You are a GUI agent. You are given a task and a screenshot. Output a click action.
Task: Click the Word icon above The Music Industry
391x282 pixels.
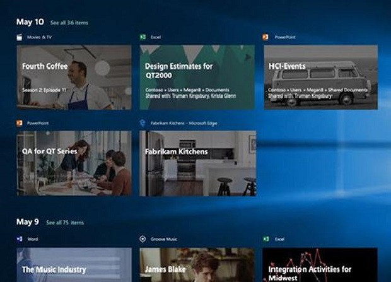20,239
